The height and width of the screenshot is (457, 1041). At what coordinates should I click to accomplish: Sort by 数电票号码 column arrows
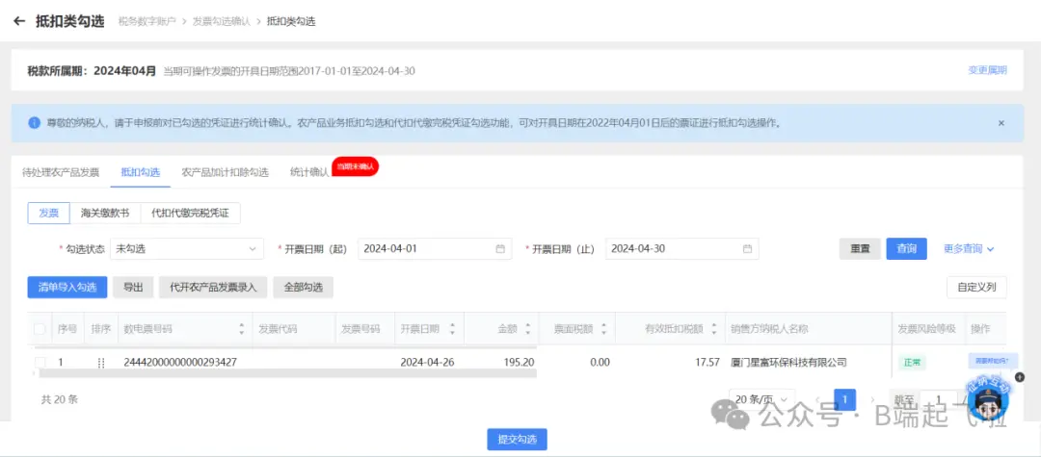tap(241, 329)
